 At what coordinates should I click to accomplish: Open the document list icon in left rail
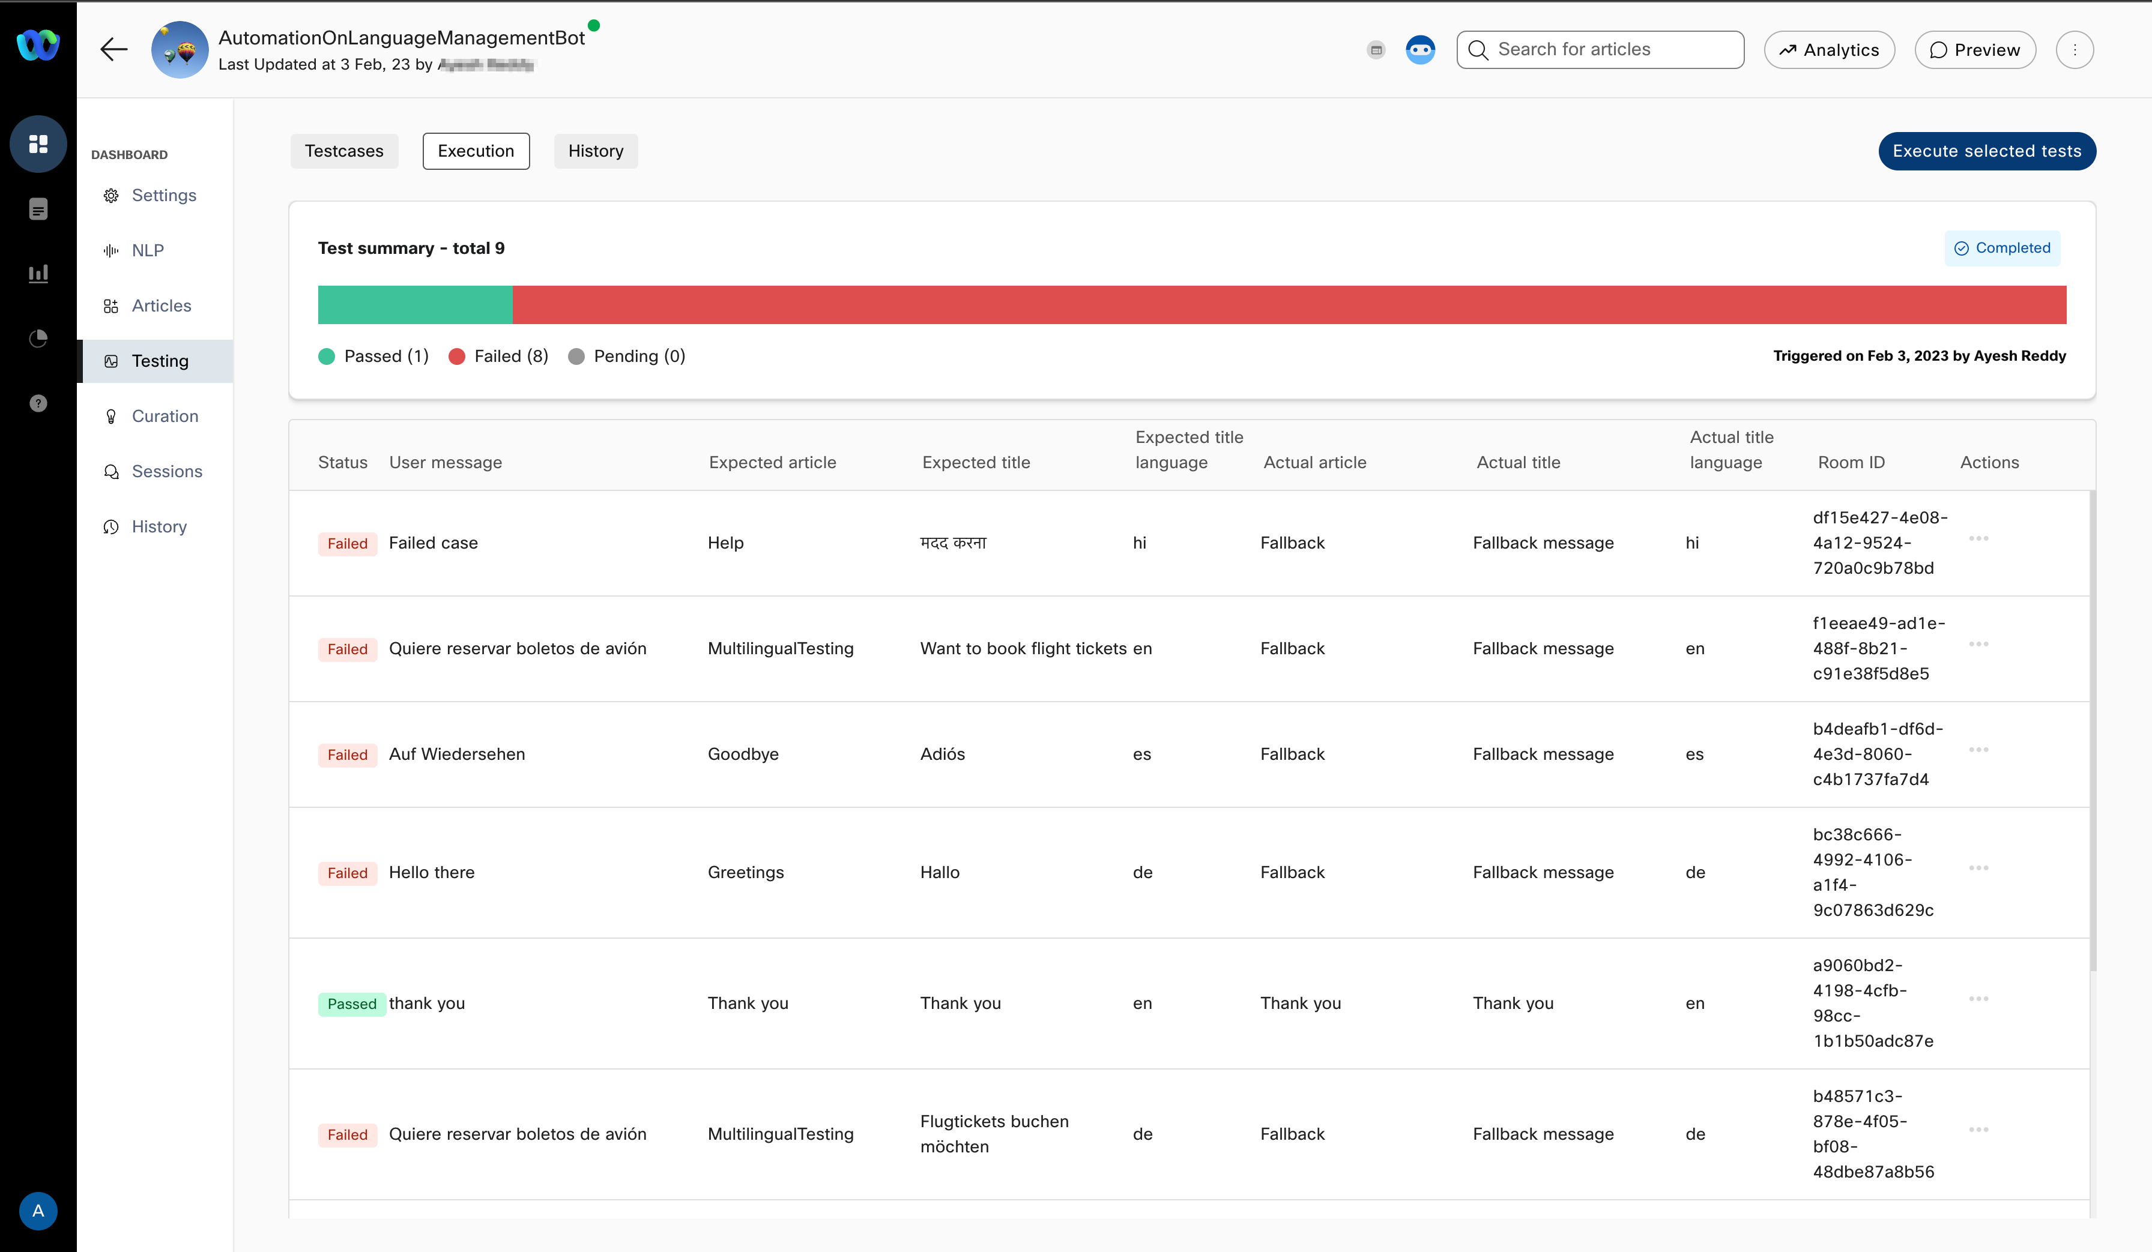click(x=38, y=209)
